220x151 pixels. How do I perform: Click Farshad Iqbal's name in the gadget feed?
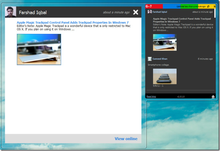click(x=160, y=12)
